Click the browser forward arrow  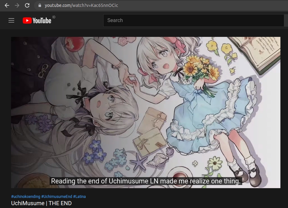pyautogui.click(x=17, y=5)
